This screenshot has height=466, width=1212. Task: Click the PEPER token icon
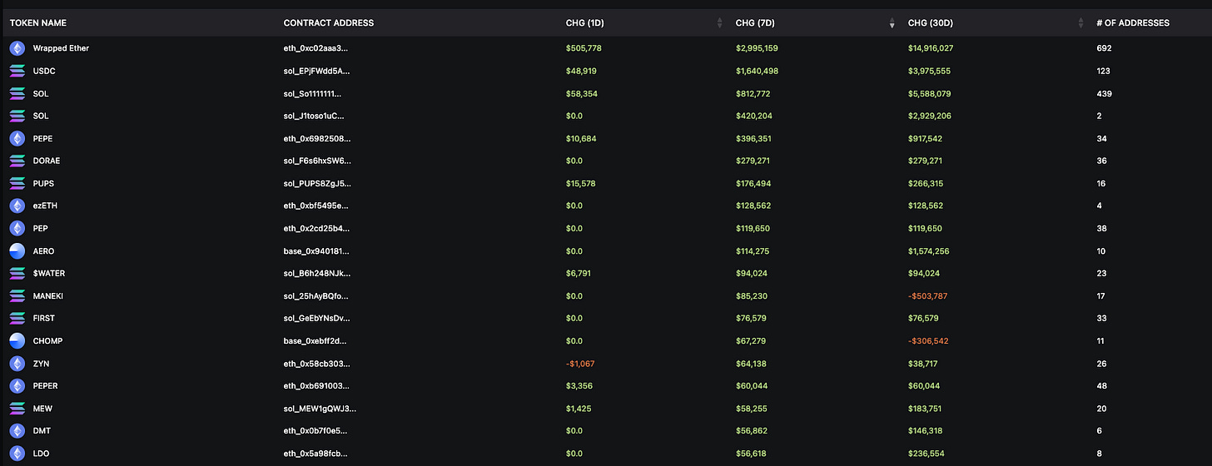click(17, 386)
